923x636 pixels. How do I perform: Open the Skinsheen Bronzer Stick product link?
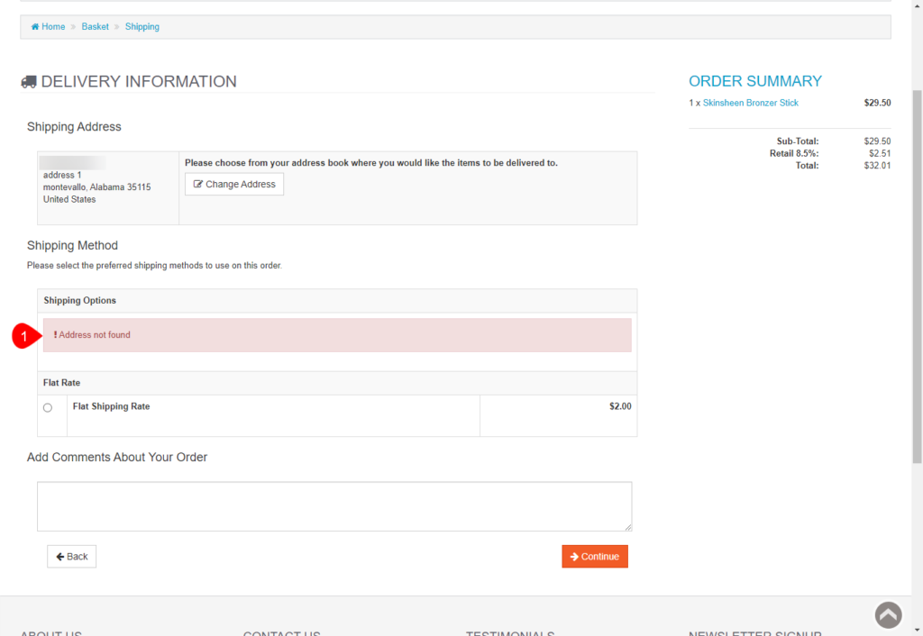(751, 103)
